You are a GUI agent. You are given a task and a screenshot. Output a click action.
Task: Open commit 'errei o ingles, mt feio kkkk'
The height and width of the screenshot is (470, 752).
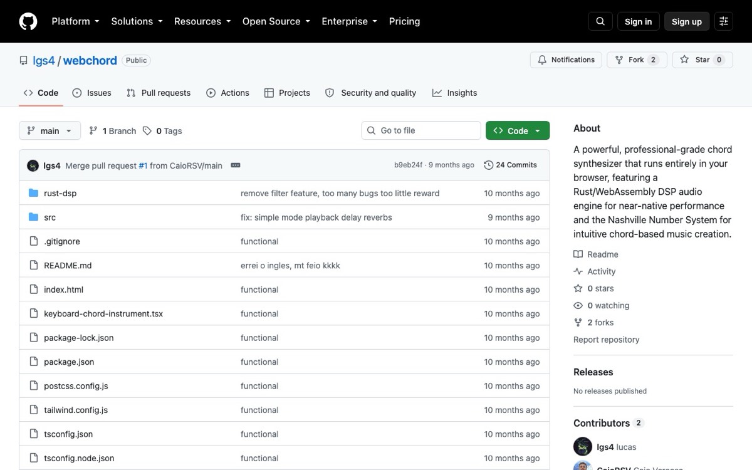tap(291, 266)
